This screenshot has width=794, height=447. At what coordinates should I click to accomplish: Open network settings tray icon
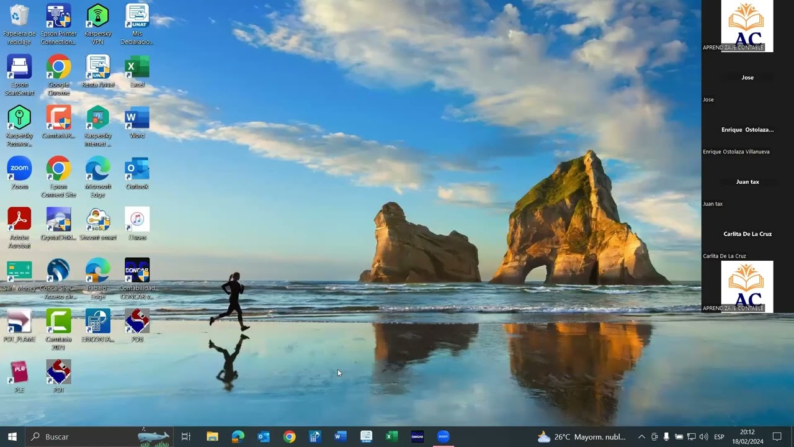coord(691,436)
